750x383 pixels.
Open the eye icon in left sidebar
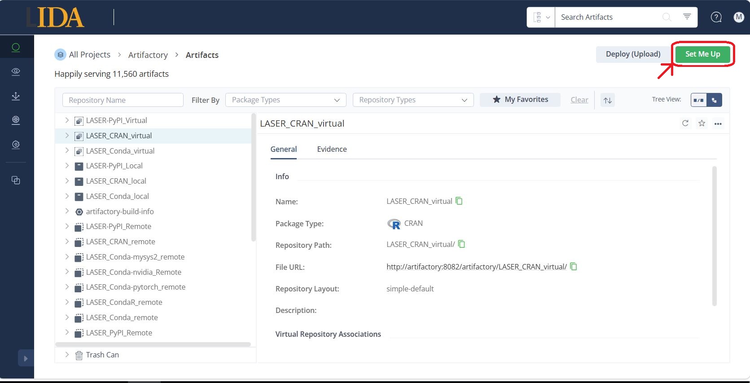[x=16, y=71]
